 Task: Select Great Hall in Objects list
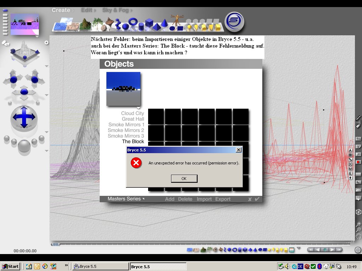coord(133,119)
